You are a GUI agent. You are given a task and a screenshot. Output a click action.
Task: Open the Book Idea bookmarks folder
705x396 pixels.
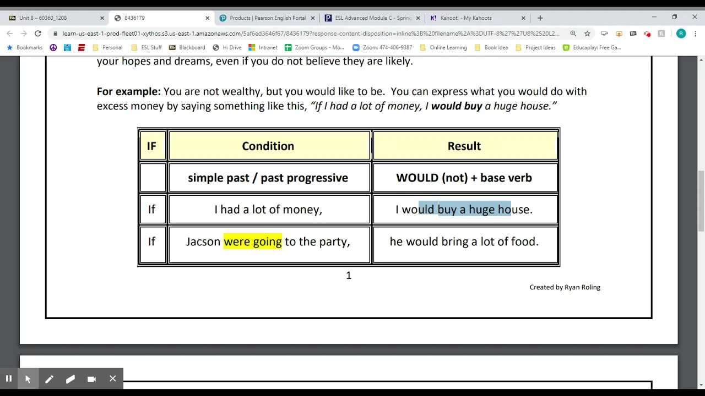click(x=491, y=48)
